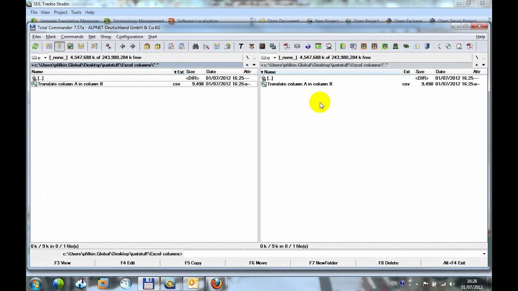Click the pack files gift box icon
Screen dimensions: 518x291
(147, 46)
